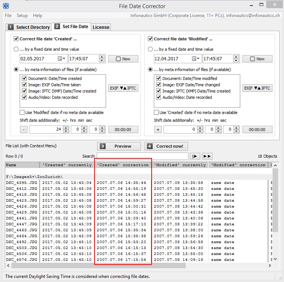Image resolution: width=284 pixels, height=282 pixels.
Task: Click 'Modified' currently column header
Action: pos(180,165)
